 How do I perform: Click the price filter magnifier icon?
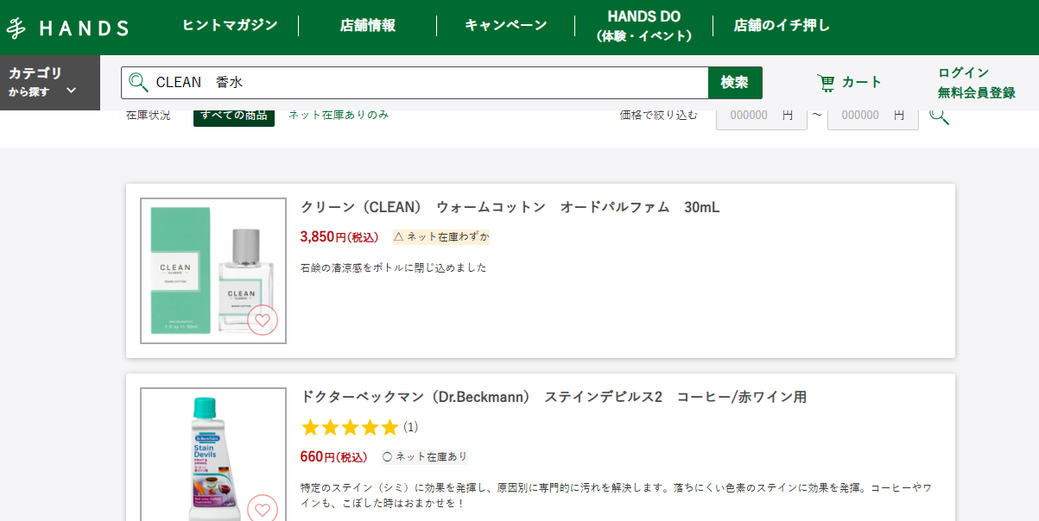[939, 115]
